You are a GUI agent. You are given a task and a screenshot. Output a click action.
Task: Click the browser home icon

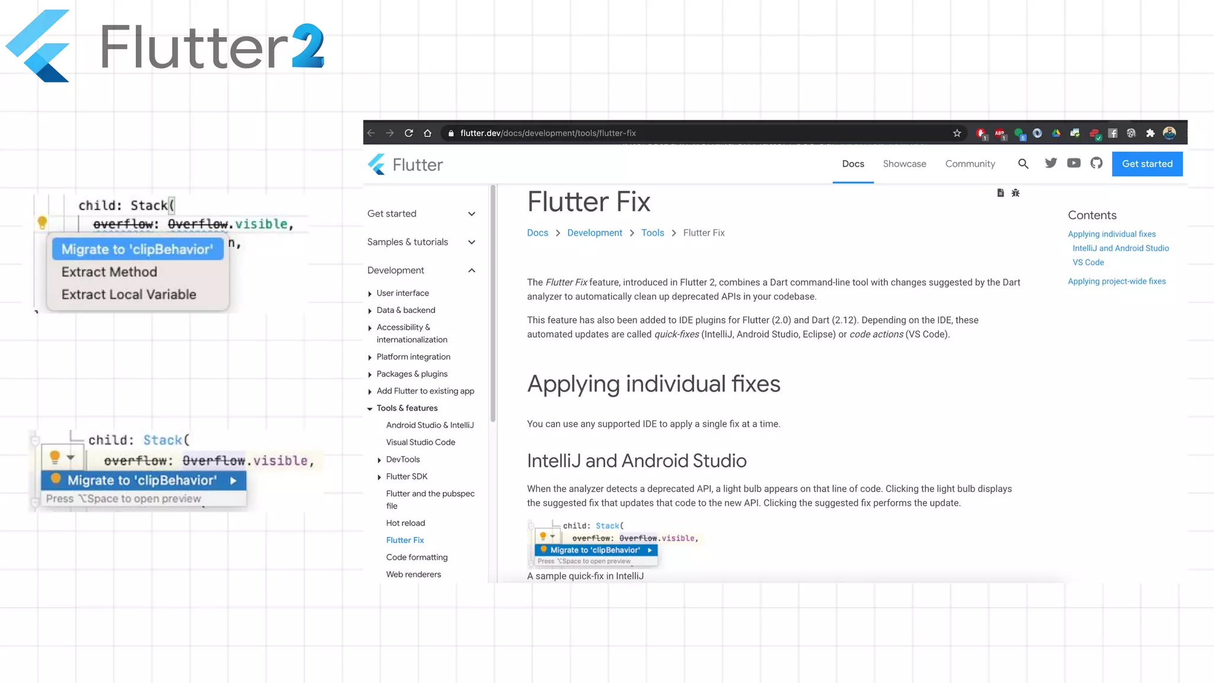coord(427,133)
